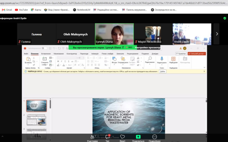Viewport: 228px width, 142px height.
Task: Expand chevron next to the Чат icon
Action: click(113, 136)
